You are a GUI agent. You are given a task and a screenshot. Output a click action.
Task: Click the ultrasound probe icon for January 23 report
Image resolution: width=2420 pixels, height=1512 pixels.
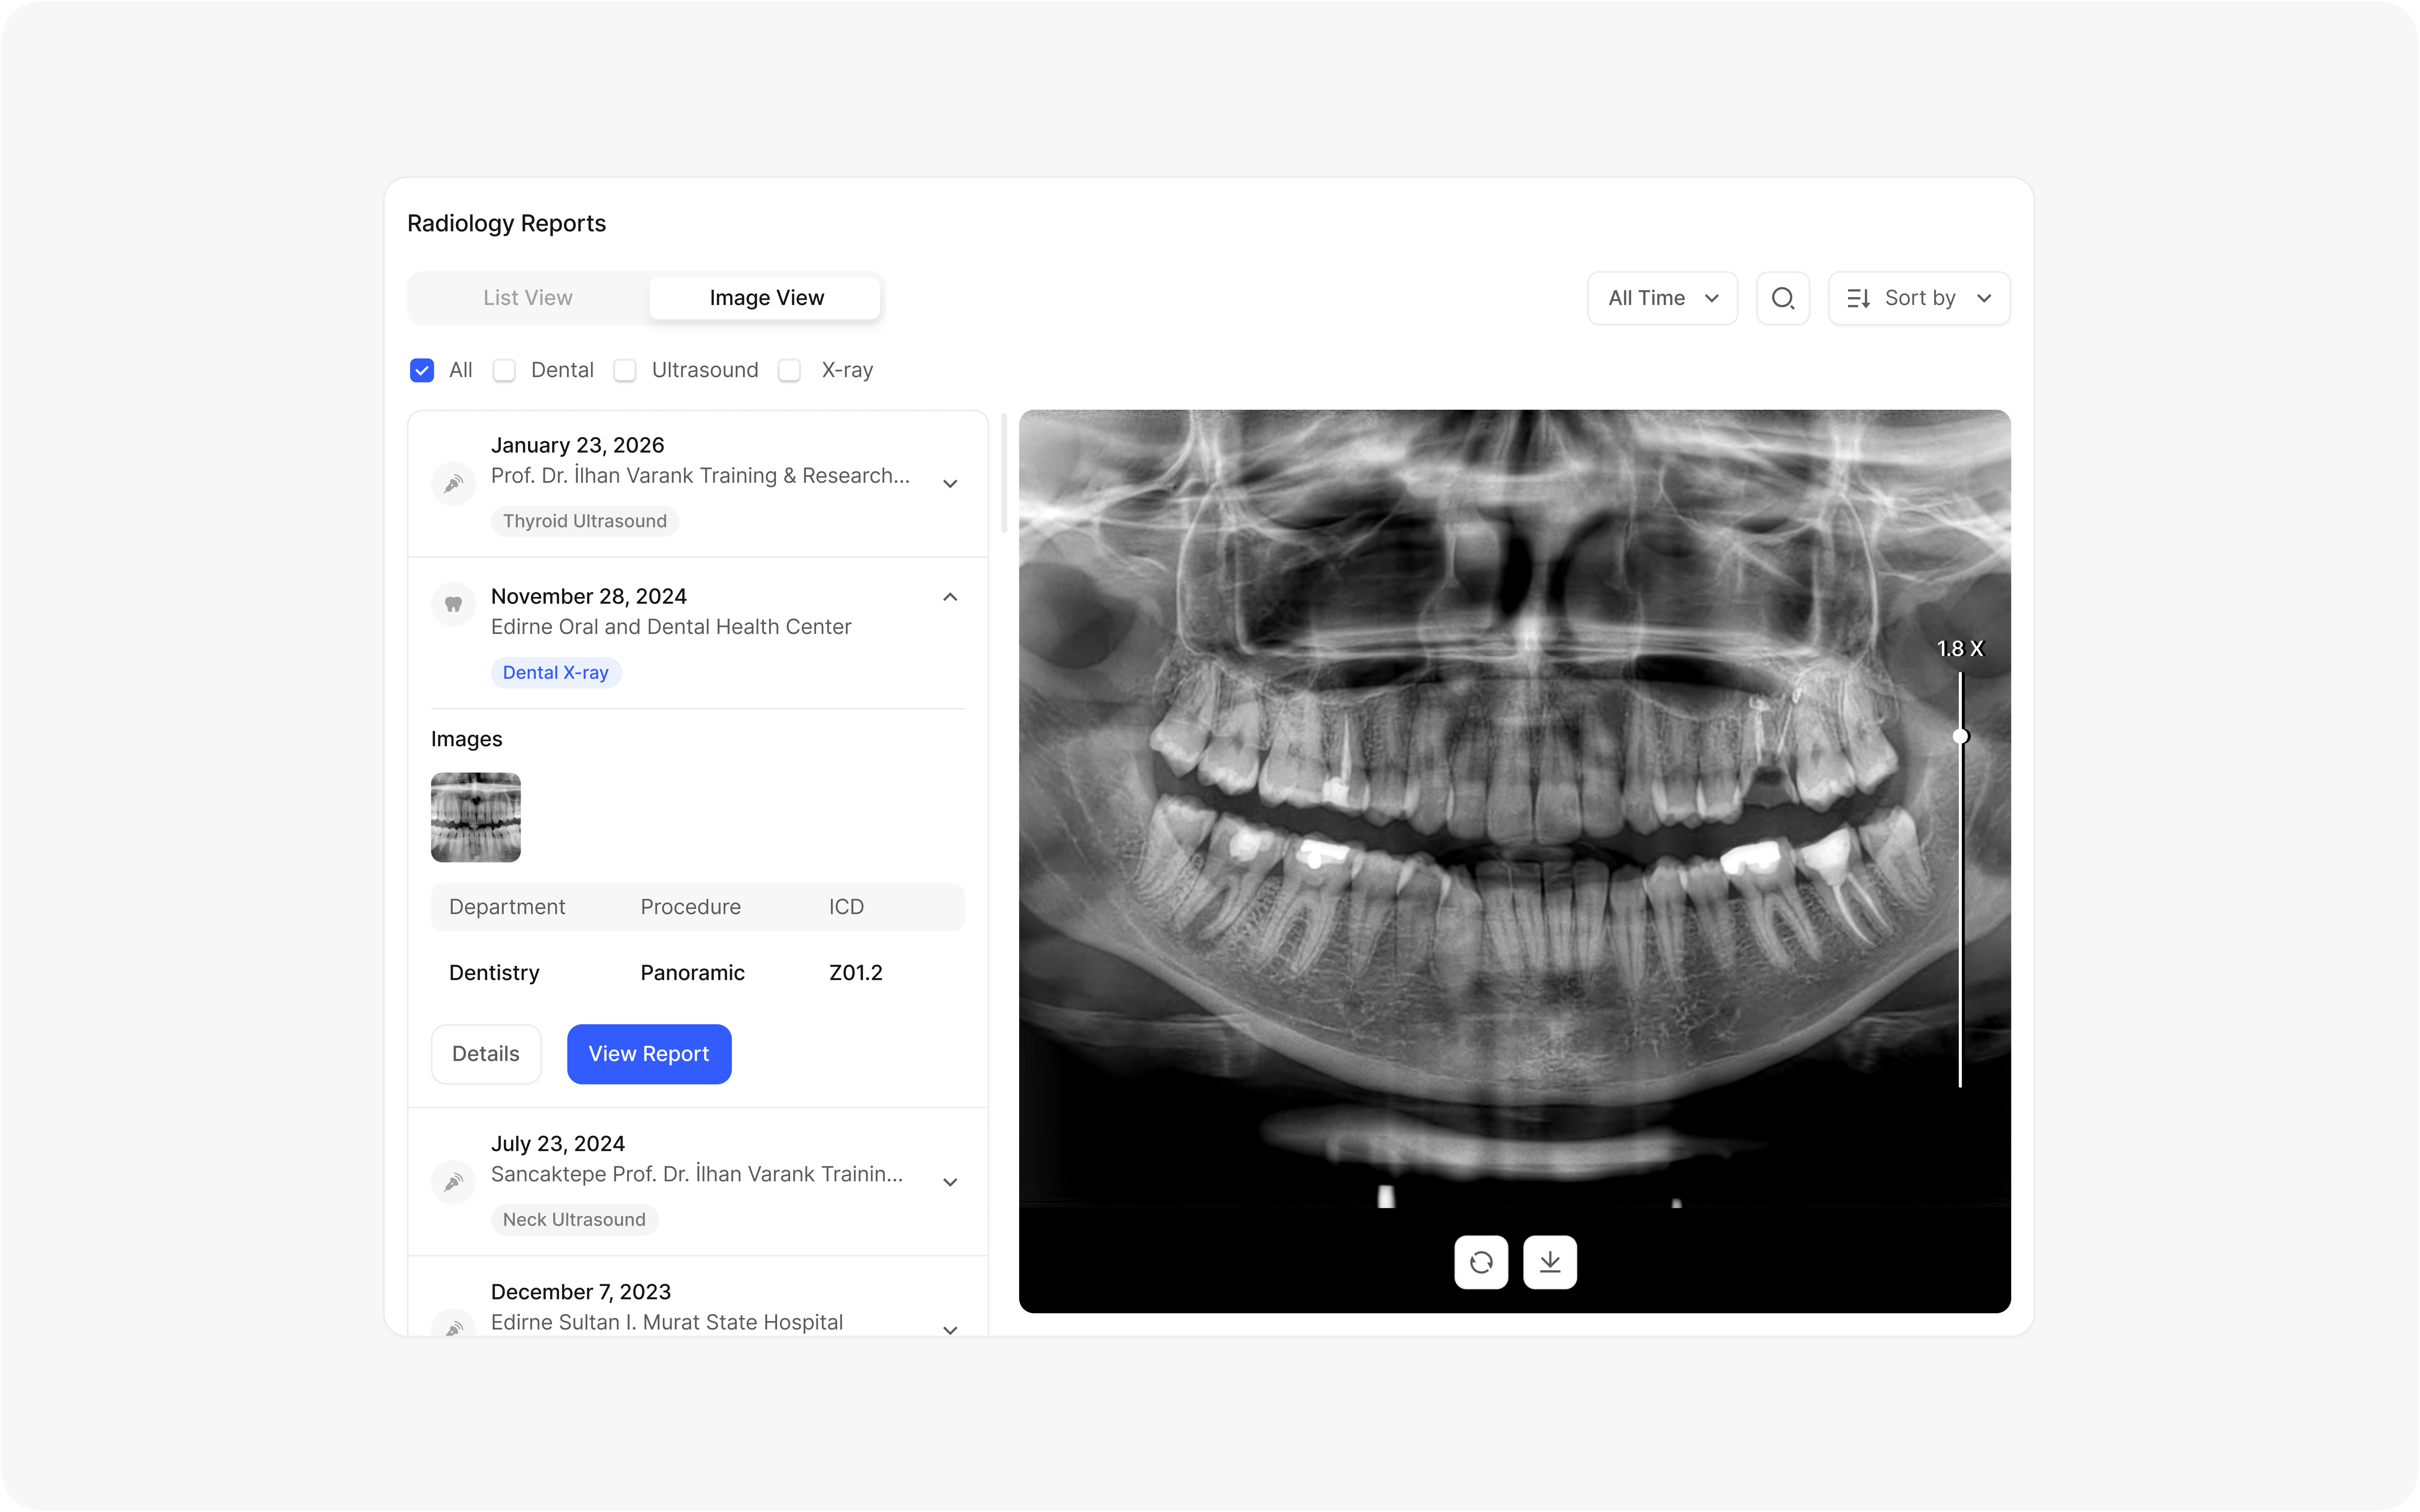[x=454, y=483]
